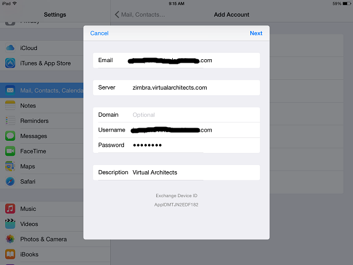Tap the Password field
This screenshot has width=353, height=265.
[177, 145]
